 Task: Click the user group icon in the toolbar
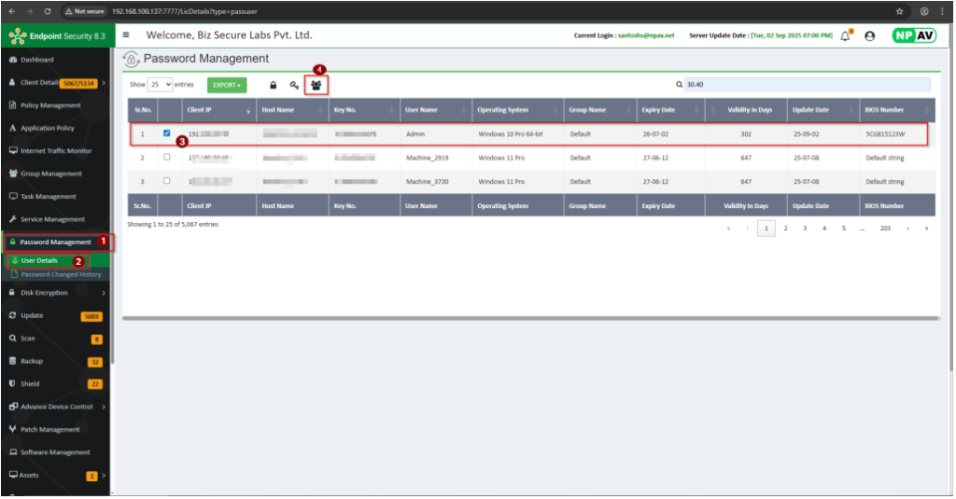tap(316, 85)
